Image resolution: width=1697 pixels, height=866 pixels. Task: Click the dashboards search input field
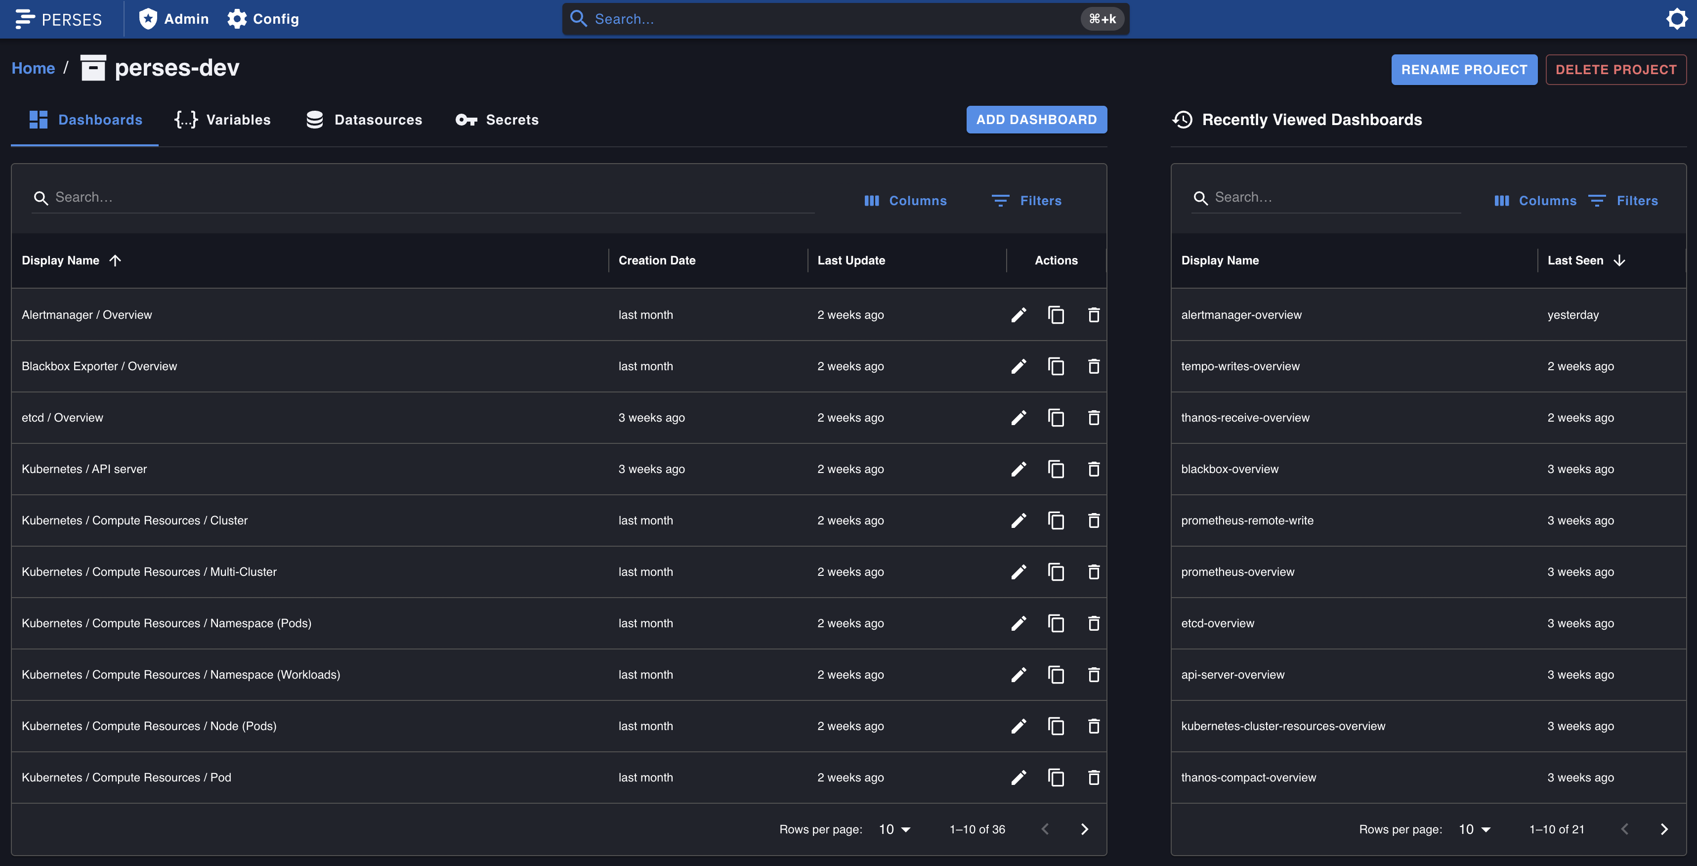[x=263, y=197]
